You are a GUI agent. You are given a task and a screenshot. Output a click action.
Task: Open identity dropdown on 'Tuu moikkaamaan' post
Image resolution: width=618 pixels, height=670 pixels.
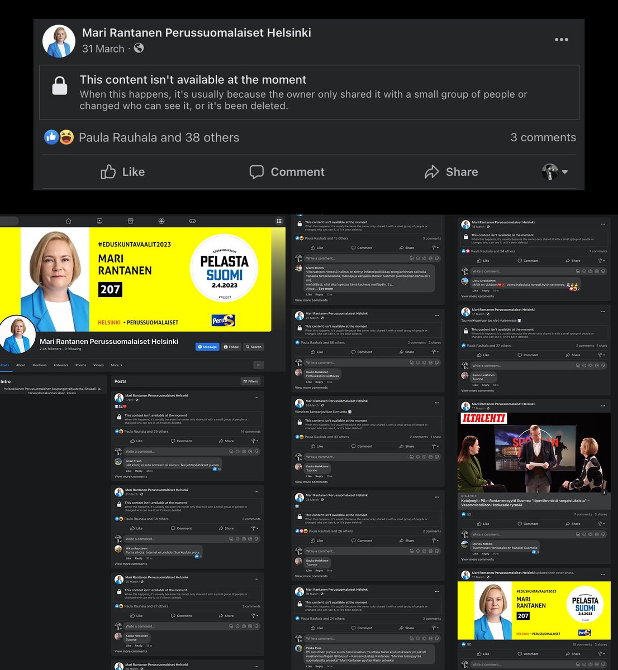point(601,355)
